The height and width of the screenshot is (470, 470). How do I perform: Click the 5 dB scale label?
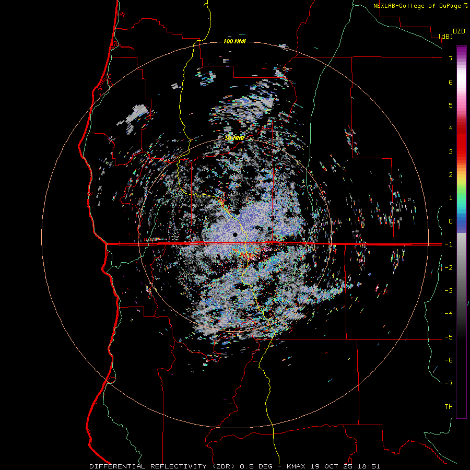451,105
